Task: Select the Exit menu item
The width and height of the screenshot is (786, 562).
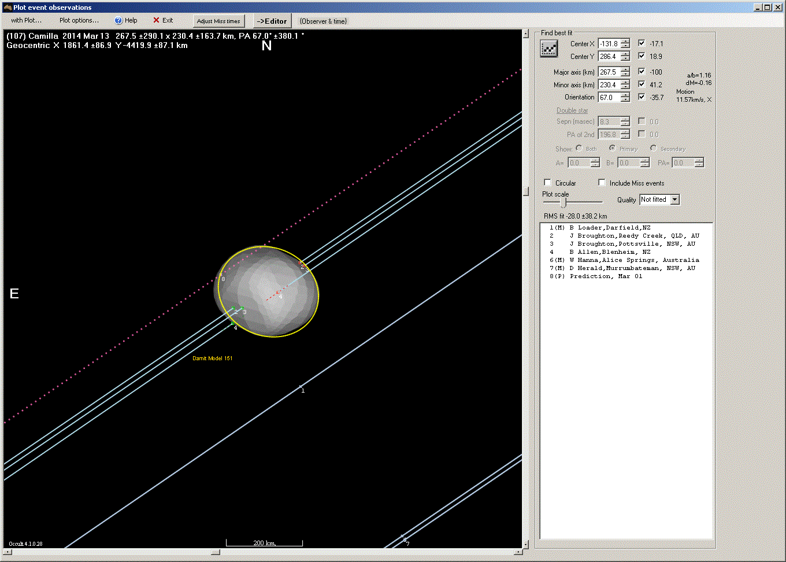Action: (163, 21)
